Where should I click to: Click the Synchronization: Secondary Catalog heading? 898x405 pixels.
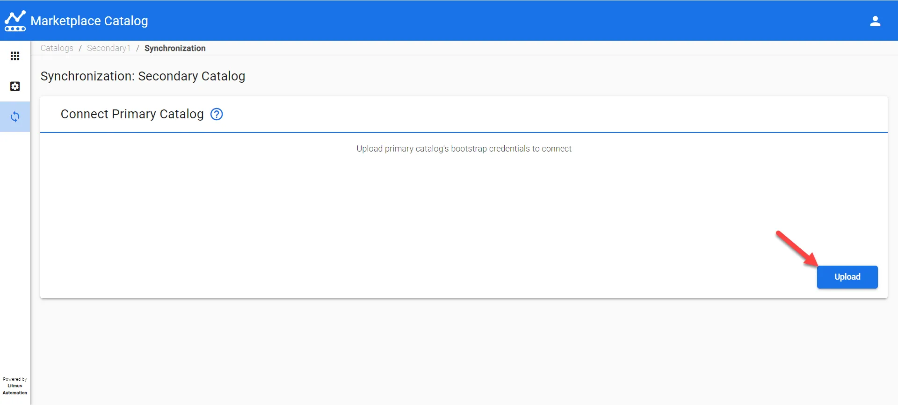tap(143, 76)
